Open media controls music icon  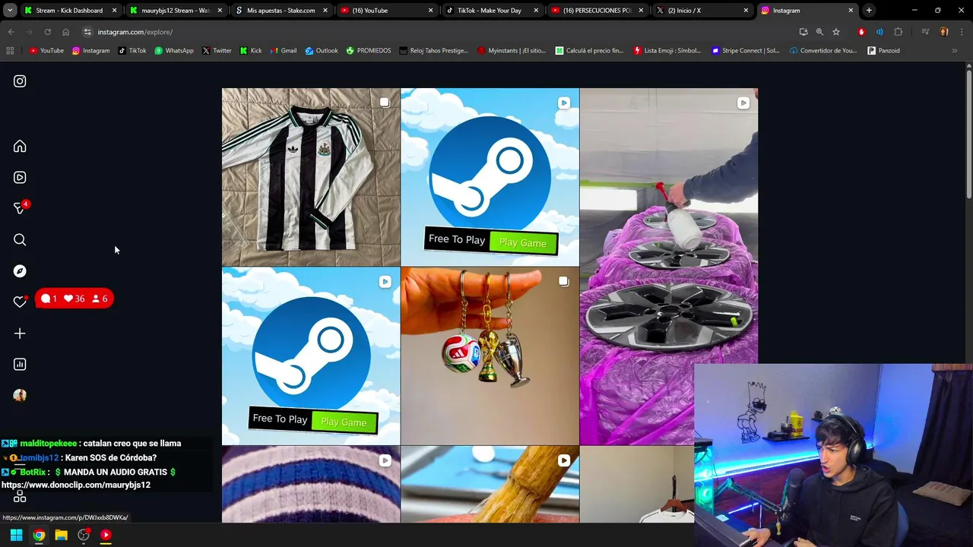[x=925, y=32]
